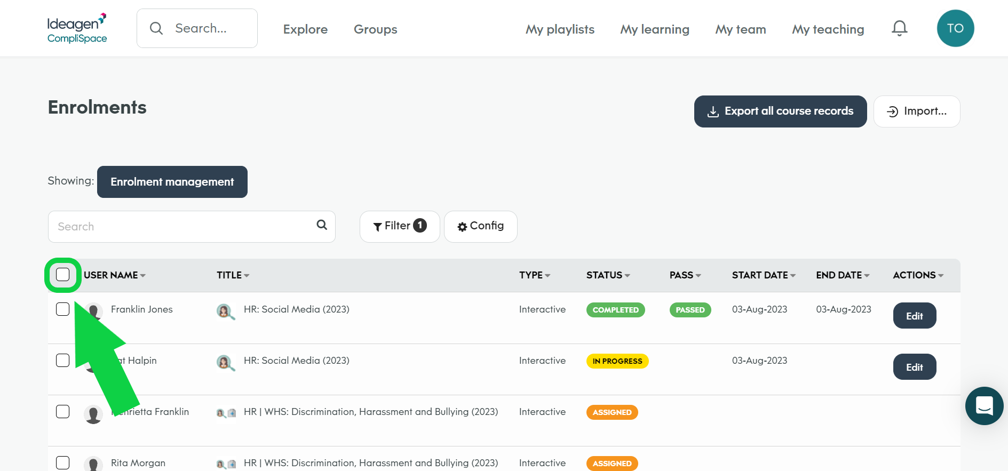
Task: Click Export all course records
Action: point(781,111)
